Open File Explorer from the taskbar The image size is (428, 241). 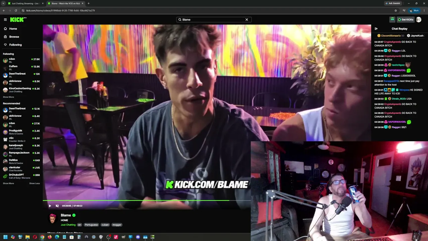tap(27, 237)
